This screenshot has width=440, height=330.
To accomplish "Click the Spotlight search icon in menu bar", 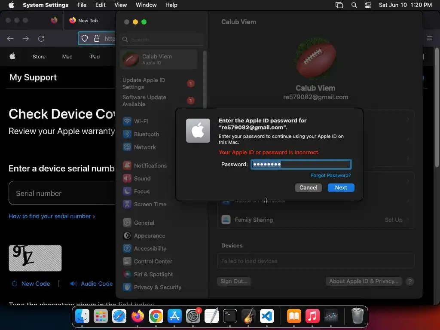I will coord(354,5).
